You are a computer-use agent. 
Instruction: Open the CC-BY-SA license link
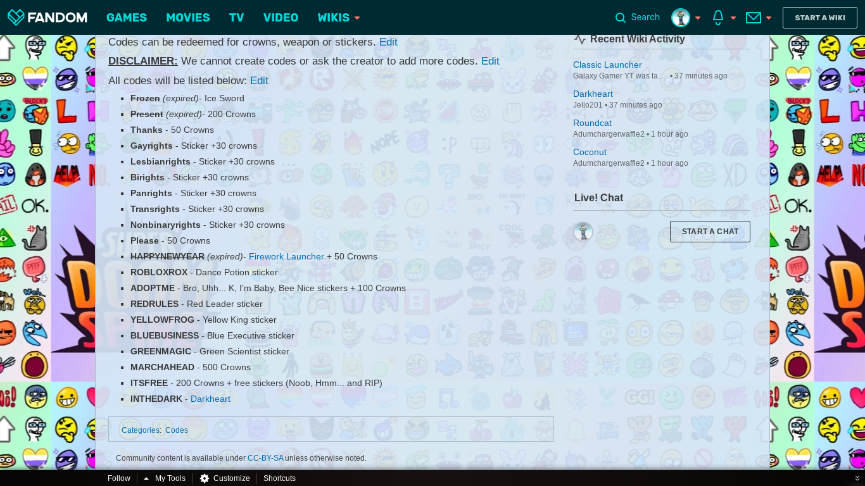coord(265,458)
